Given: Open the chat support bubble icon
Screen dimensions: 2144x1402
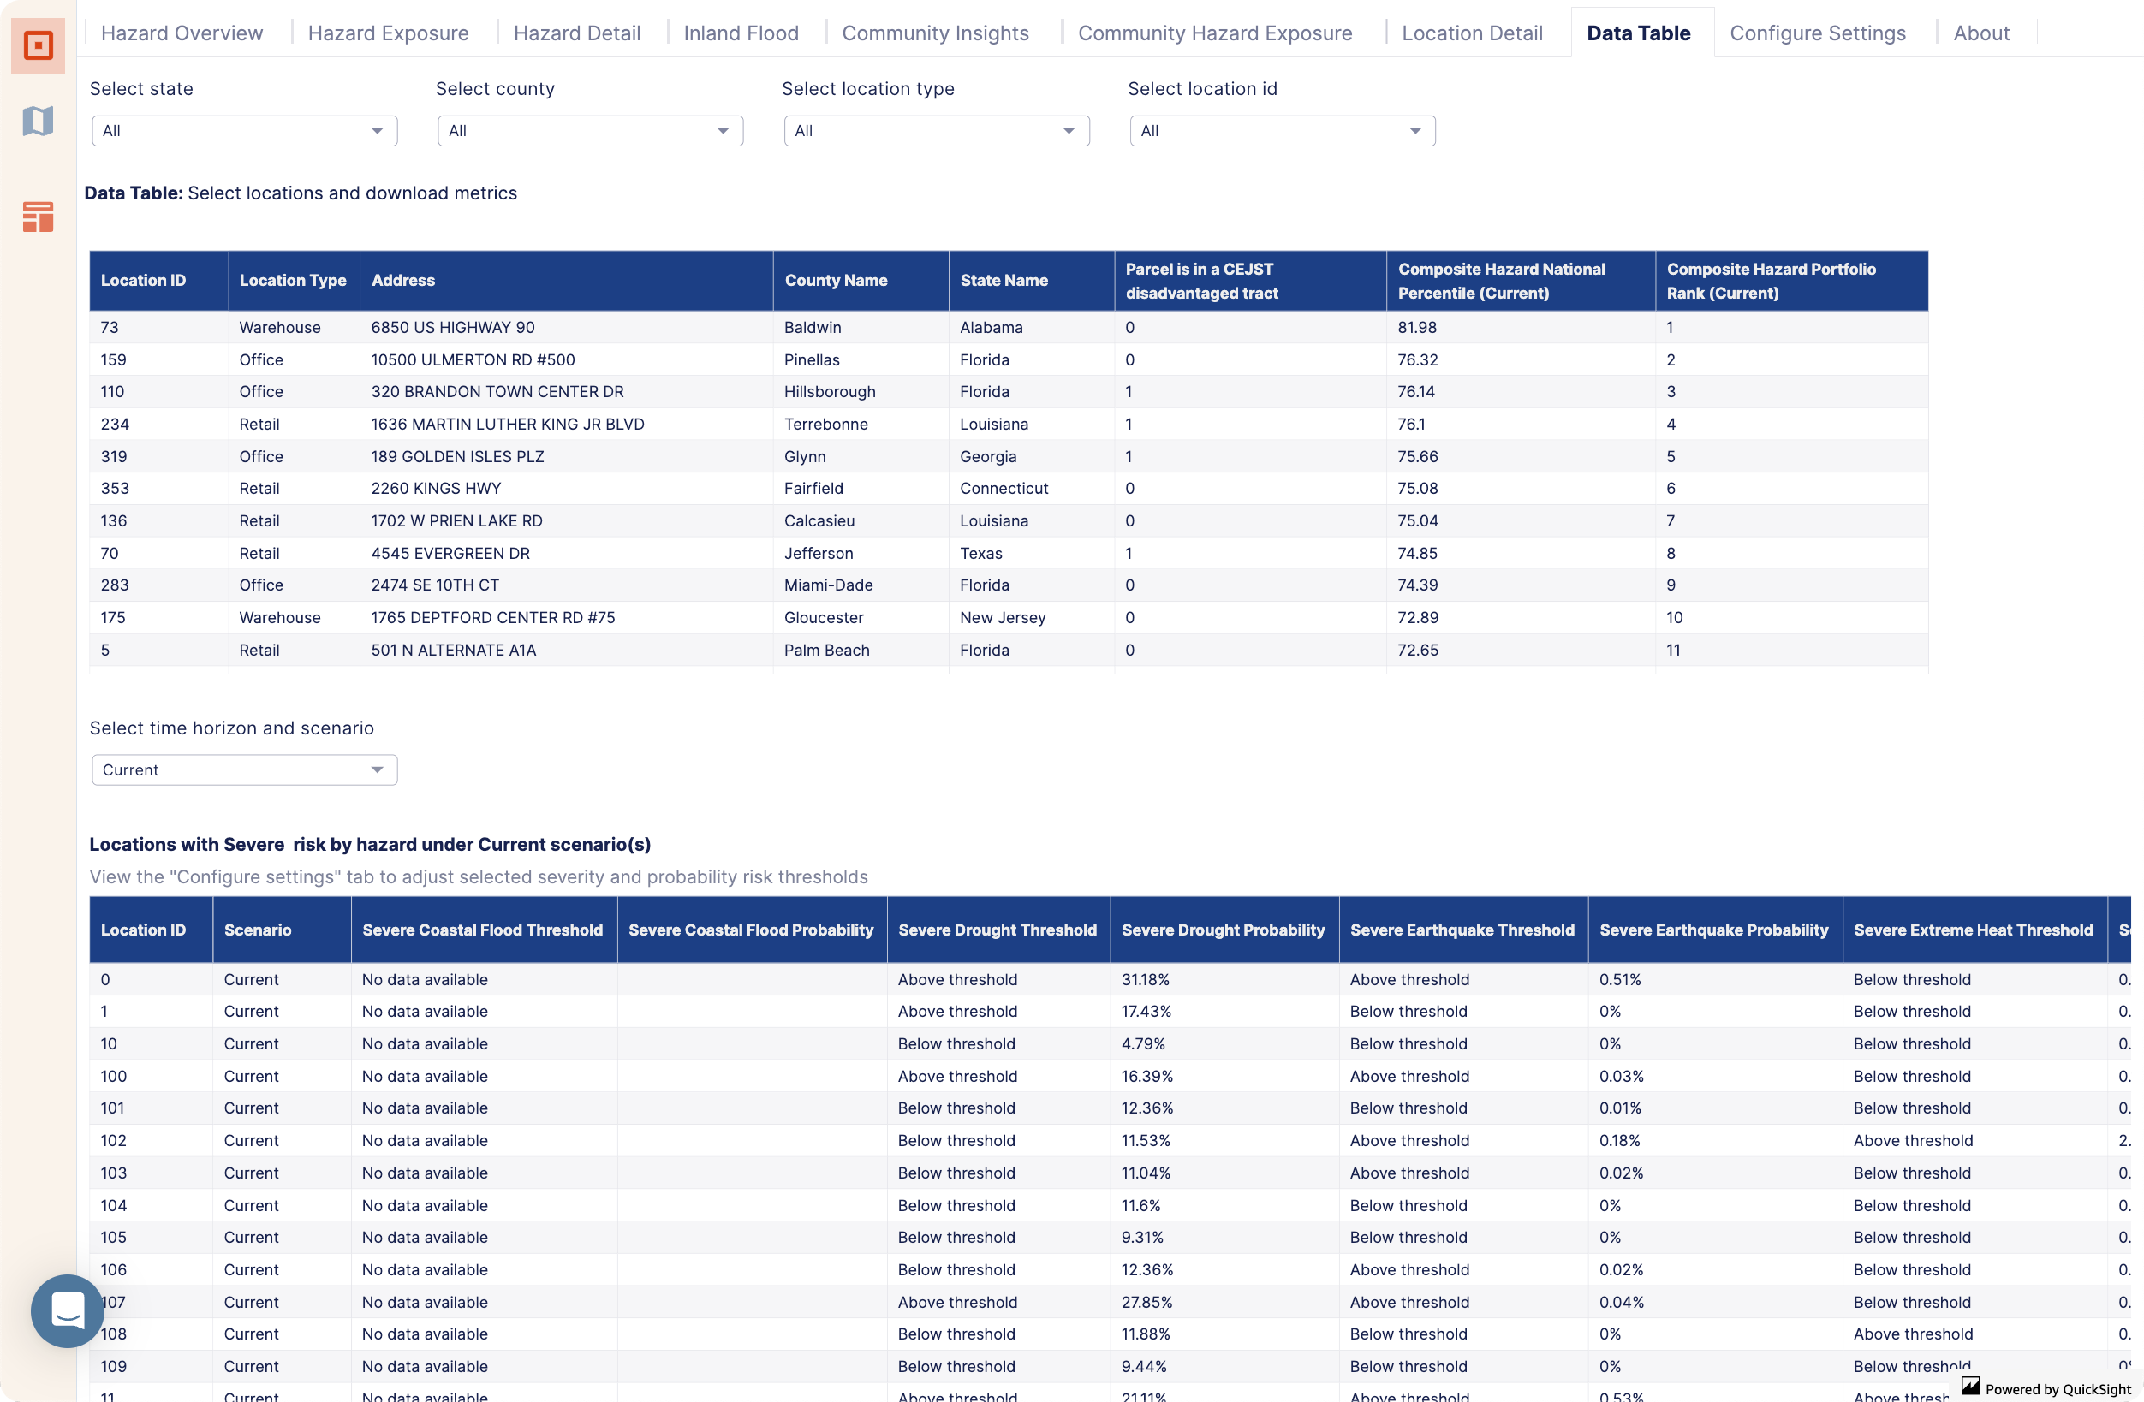Looking at the screenshot, I should pyautogui.click(x=68, y=1310).
